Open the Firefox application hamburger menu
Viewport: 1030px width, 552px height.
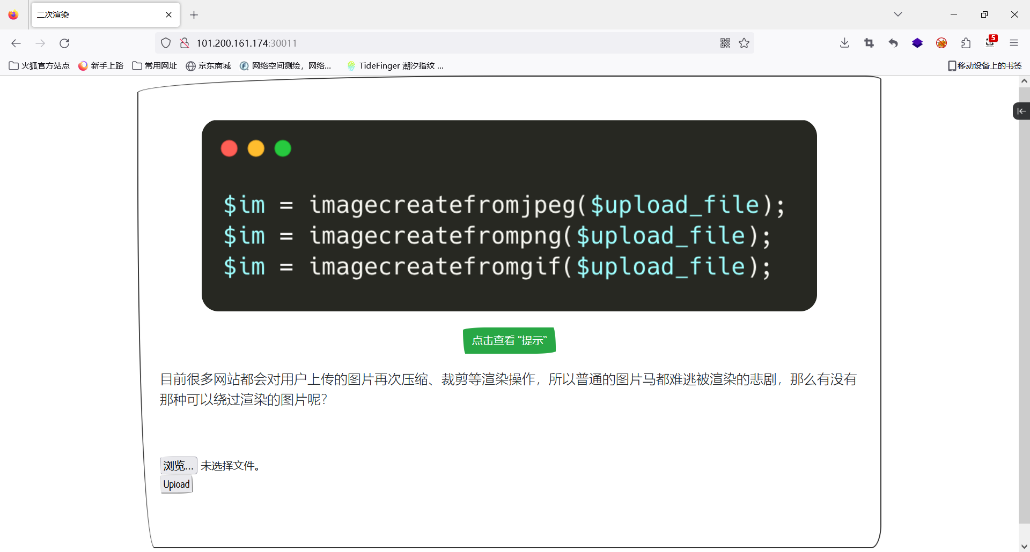click(1014, 43)
